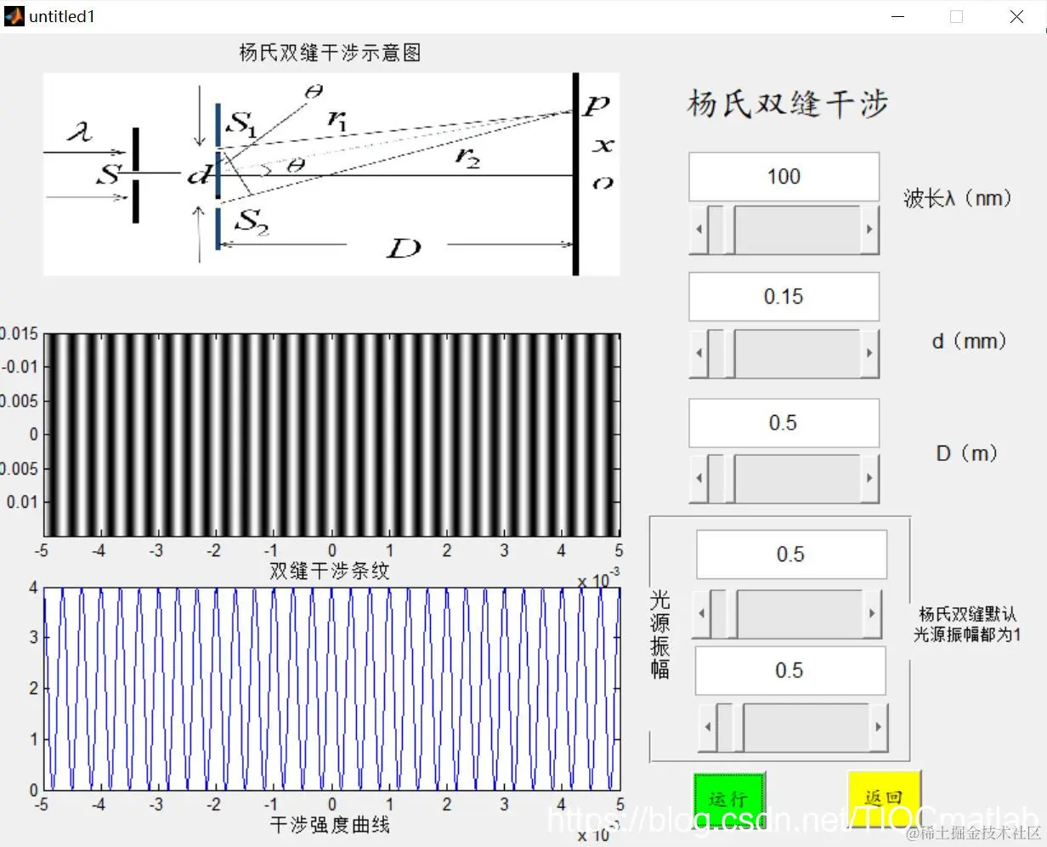Click the right arrow of the d slider
The width and height of the screenshot is (1047, 847).
tap(869, 353)
